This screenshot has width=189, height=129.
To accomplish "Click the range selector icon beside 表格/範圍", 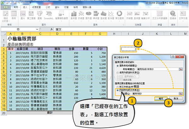I will click(x=180, y=69).
